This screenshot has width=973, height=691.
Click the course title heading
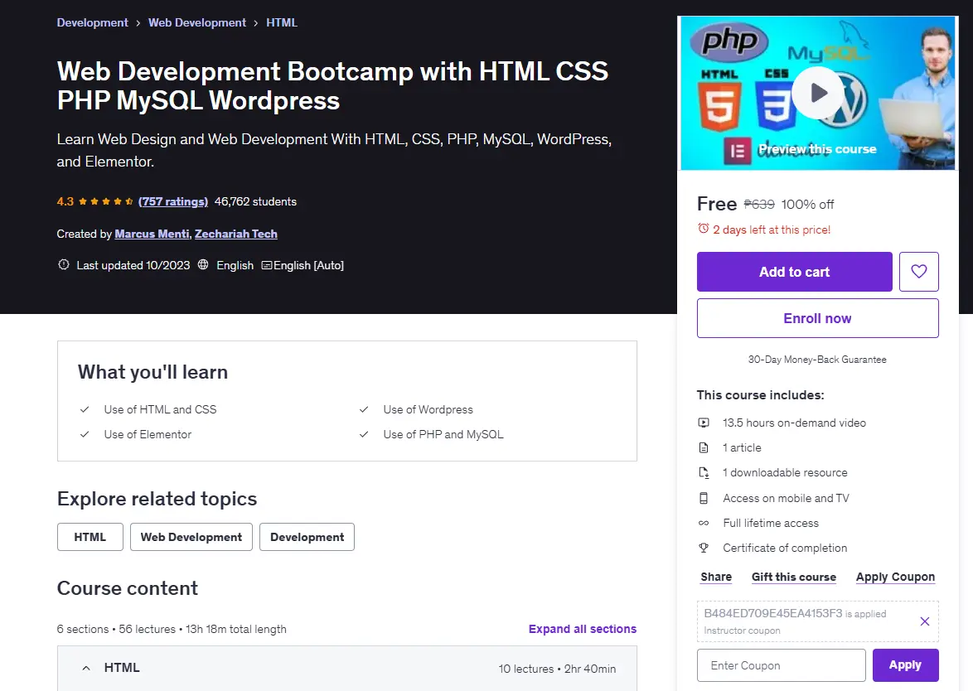[x=332, y=85]
